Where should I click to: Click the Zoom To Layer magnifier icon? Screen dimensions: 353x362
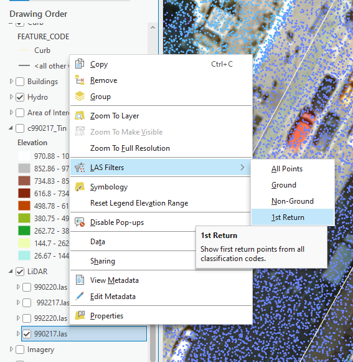(80, 116)
